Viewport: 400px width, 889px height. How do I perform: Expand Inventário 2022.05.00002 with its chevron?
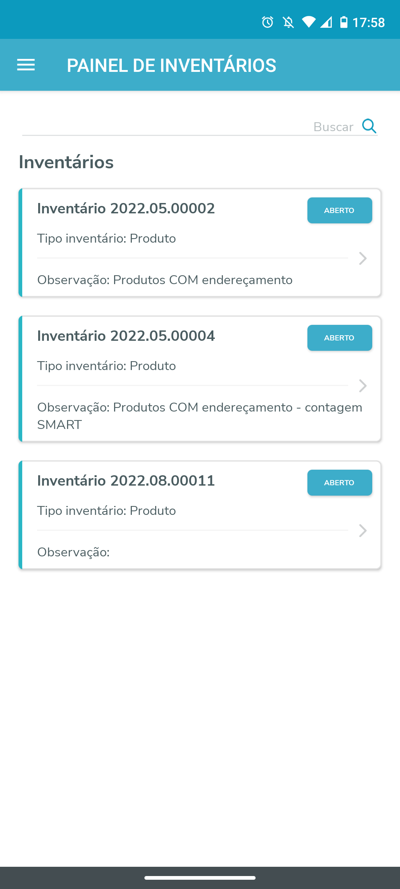coord(363,258)
